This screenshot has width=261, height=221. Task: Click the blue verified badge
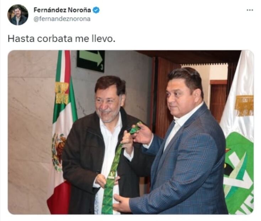point(96,10)
